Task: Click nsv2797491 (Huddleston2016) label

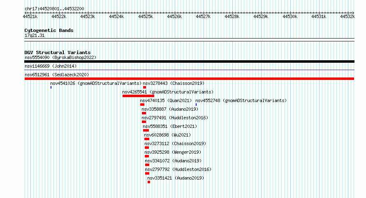Action: [x=175, y=118]
